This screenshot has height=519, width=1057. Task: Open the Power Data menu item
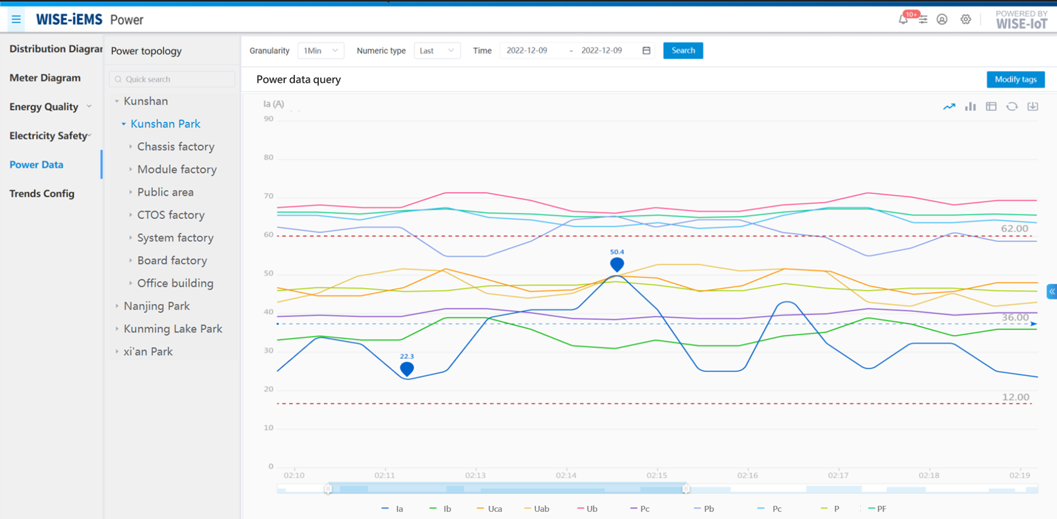[x=36, y=164]
